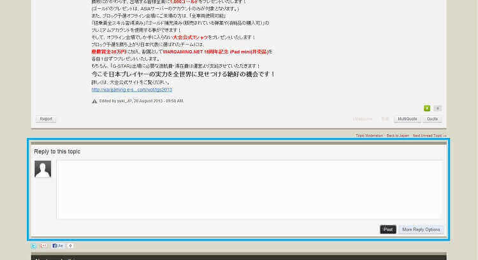Go to Back to Japan link
The image size is (478, 260).
398,135
